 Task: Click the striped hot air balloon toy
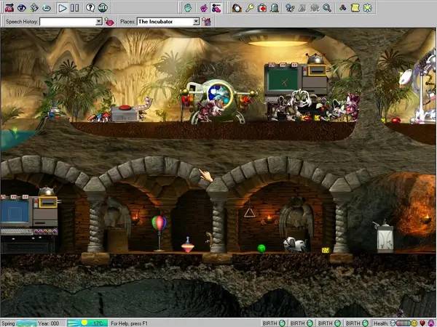click(158, 224)
